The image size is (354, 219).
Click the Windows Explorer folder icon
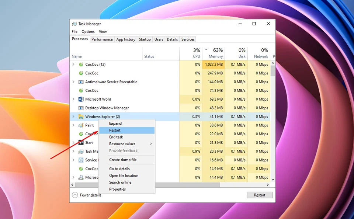click(81, 117)
